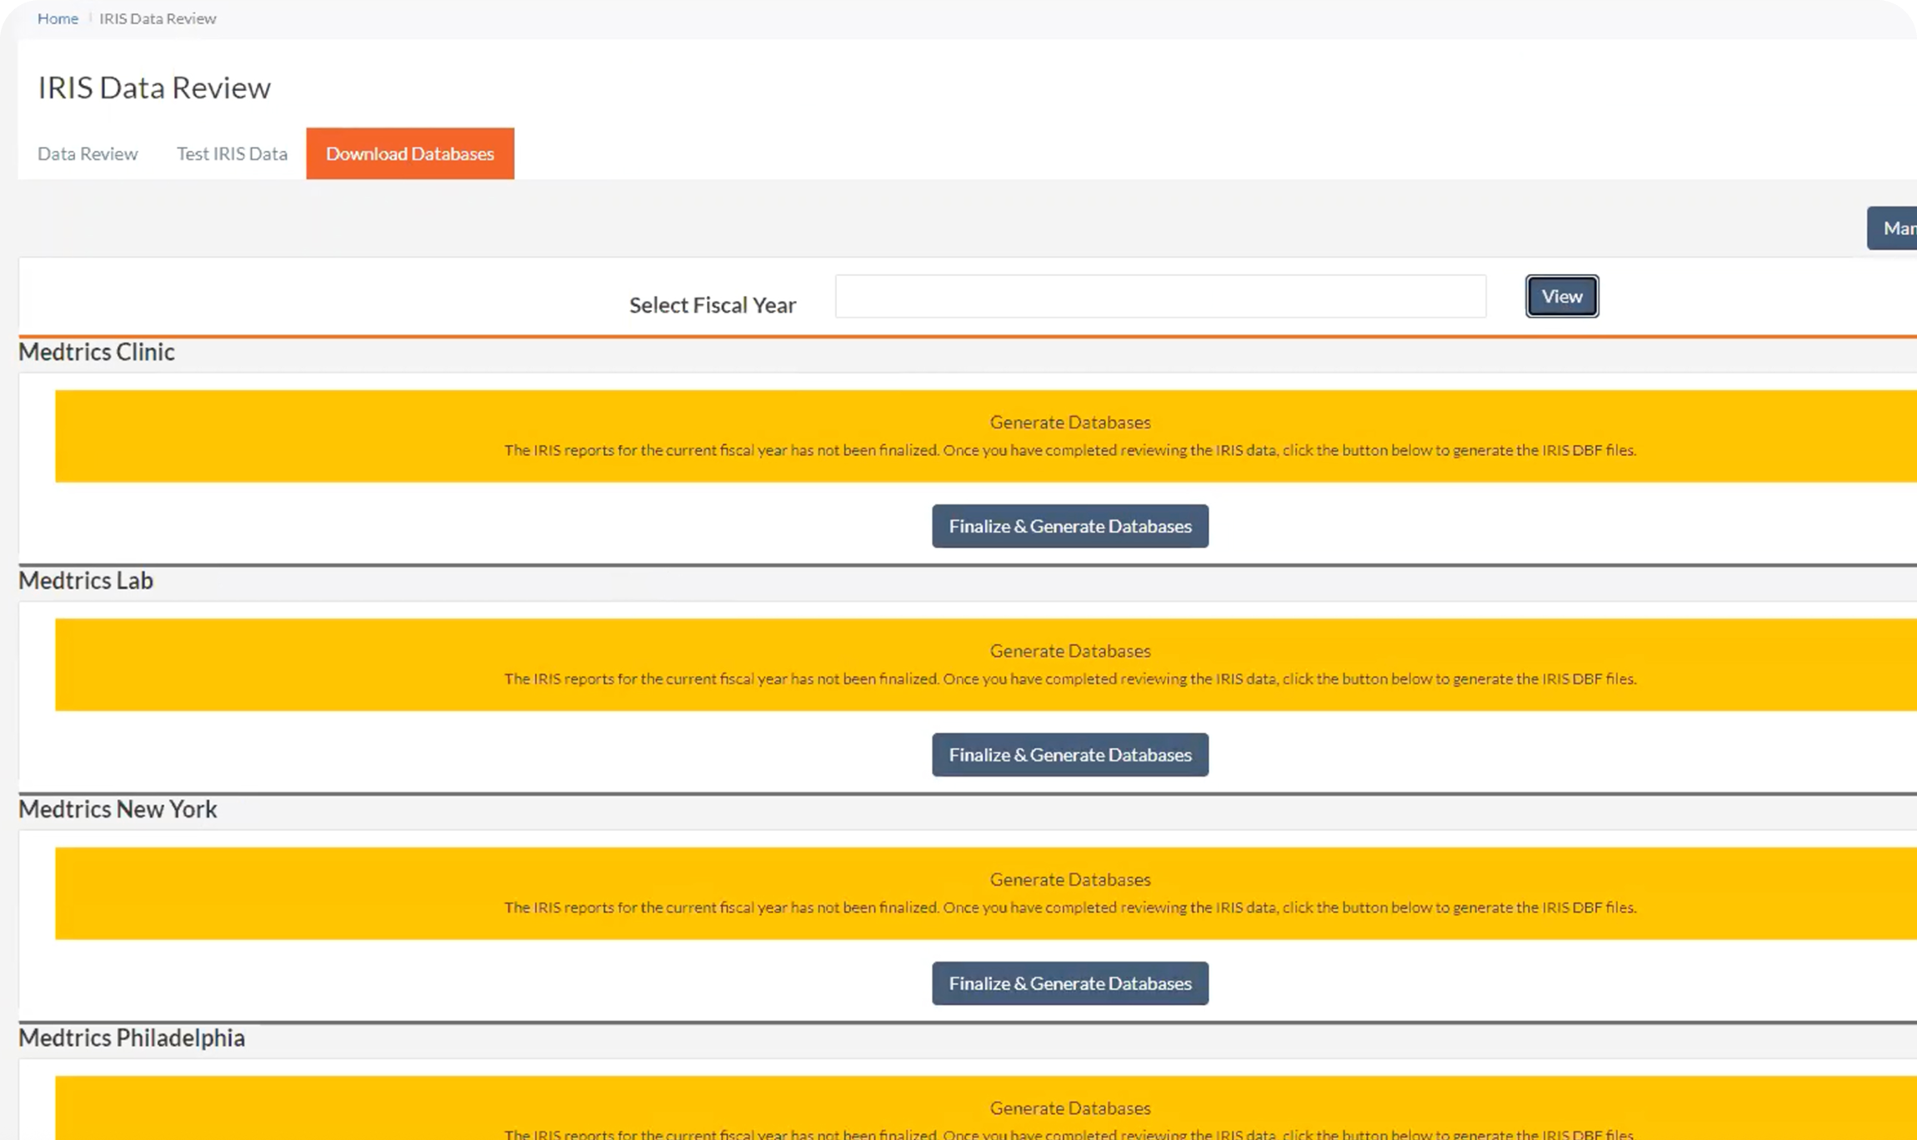Open the Test IRIS Data tab
This screenshot has height=1140, width=1917.
click(x=232, y=153)
